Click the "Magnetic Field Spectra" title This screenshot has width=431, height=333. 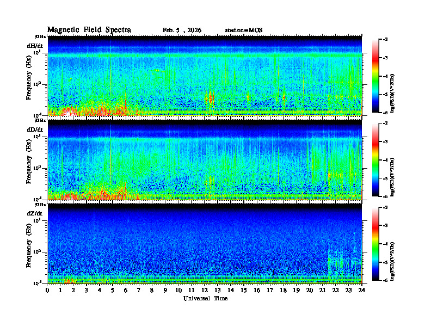(x=89, y=30)
